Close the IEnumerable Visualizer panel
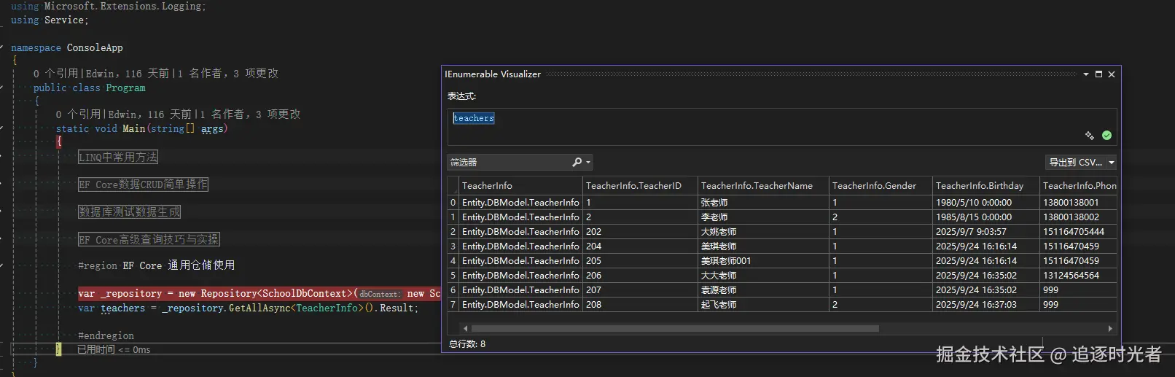Viewport: 1175px width, 377px height. (x=1112, y=74)
